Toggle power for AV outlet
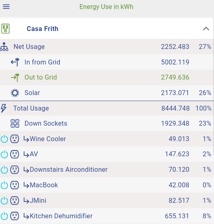Screen dimensions: 214x224 4,154
